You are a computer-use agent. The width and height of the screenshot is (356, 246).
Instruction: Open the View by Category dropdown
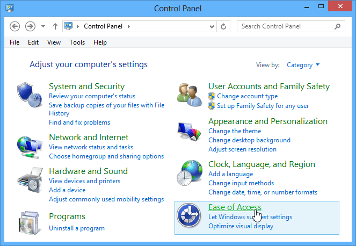tap(303, 65)
